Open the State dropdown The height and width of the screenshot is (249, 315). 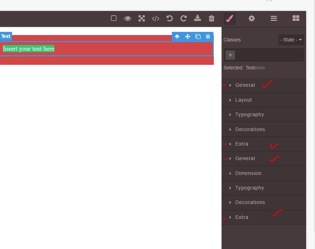coord(291,40)
